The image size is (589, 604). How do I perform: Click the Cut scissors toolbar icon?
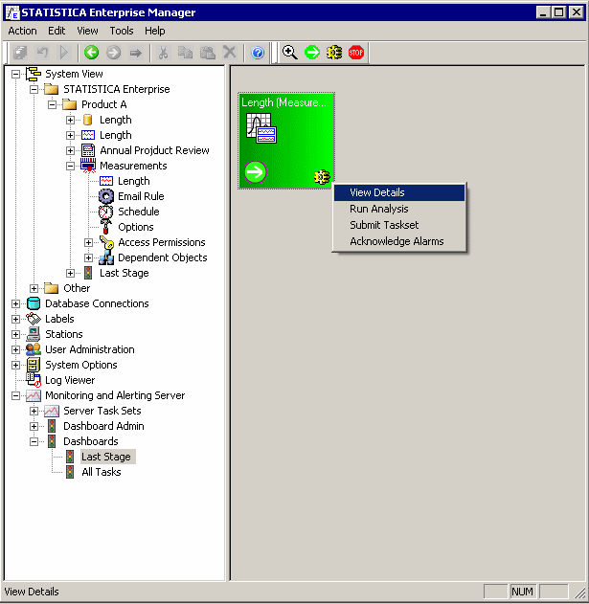pyautogui.click(x=163, y=53)
